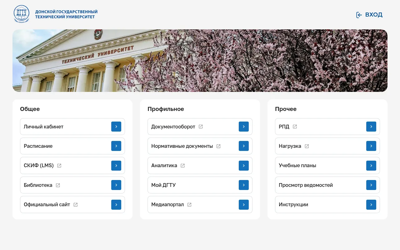Screen dimensions: 400x250
Task: Click the Донской государственный технический университет title
Action: [x=66, y=14]
